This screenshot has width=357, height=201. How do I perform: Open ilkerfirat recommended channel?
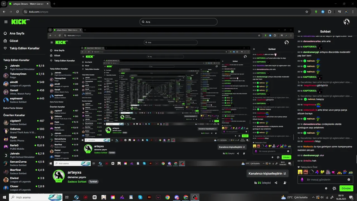(x=24, y=171)
